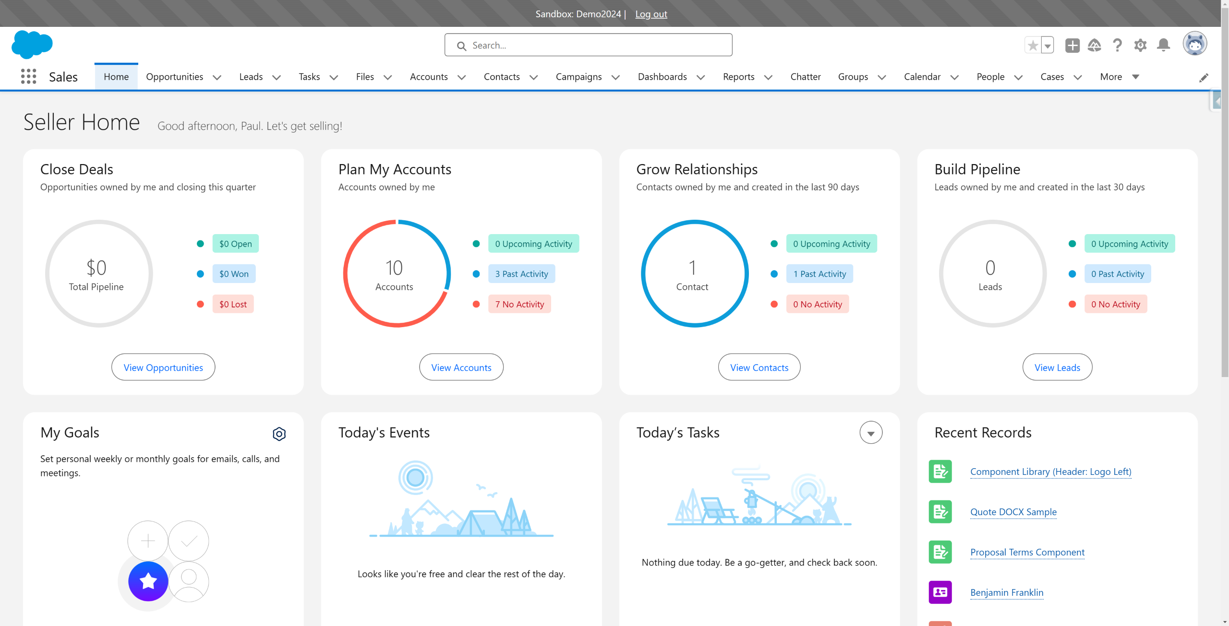Screen dimensions: 1229x626
Task: Click the Favorites star button
Action: [1033, 46]
